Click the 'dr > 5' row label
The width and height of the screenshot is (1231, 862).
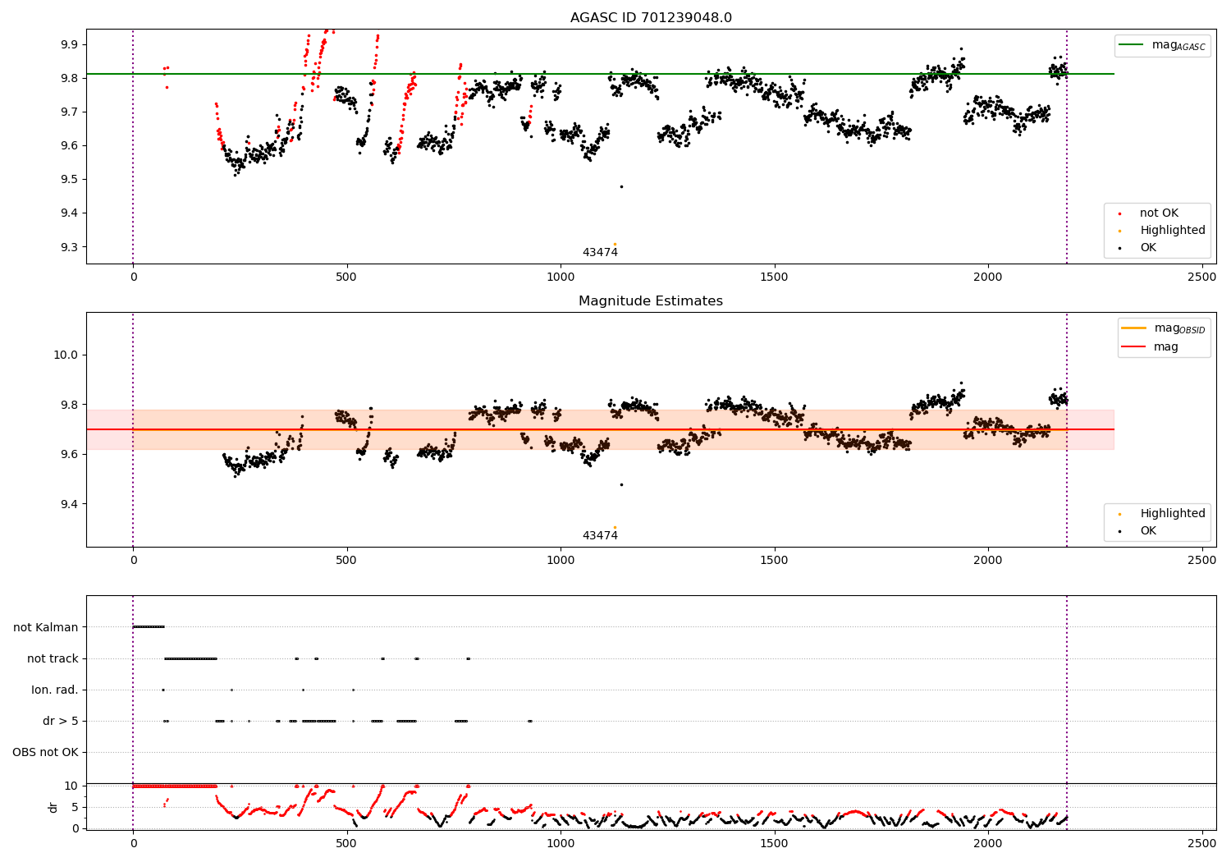[x=61, y=721]
